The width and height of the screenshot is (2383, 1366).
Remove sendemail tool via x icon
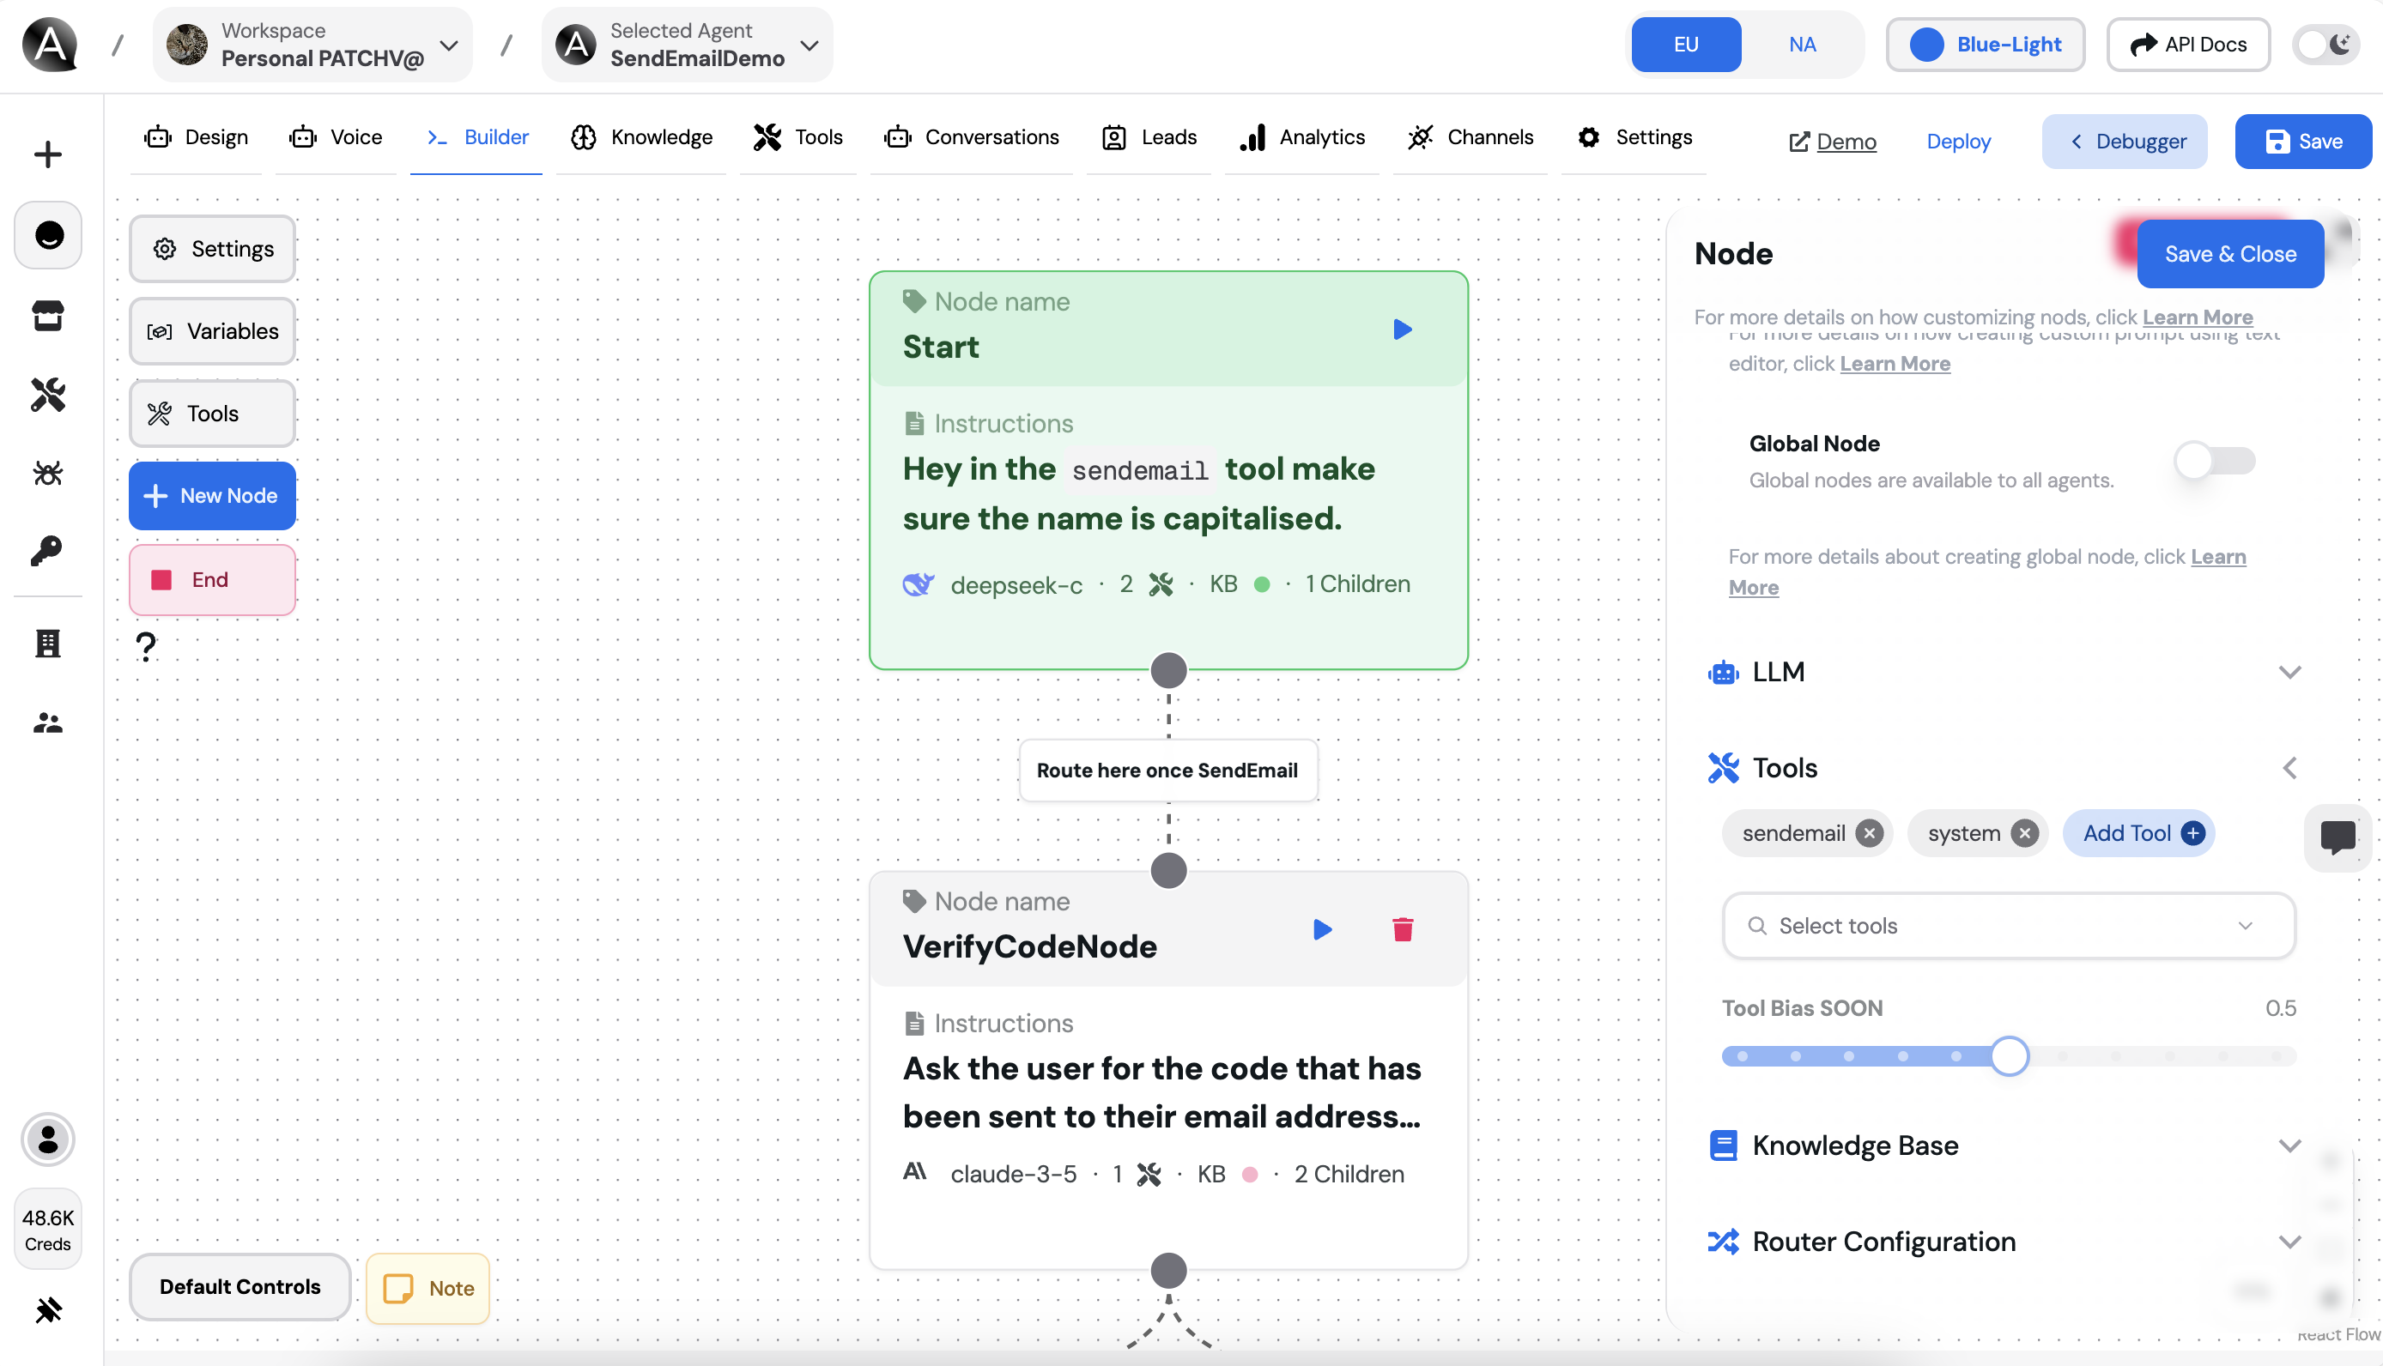(x=1870, y=833)
